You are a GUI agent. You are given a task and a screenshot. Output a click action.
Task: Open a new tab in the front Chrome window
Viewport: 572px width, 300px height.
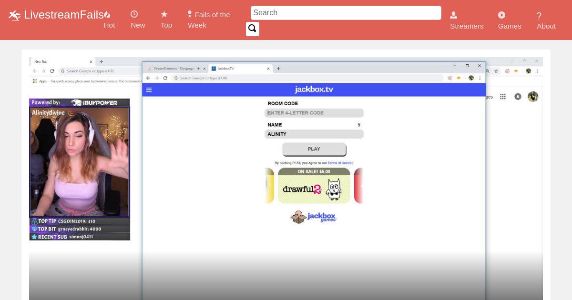pyautogui.click(x=278, y=69)
